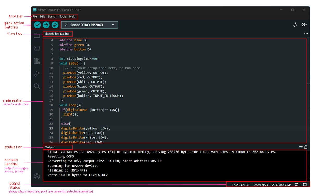311x196 pixels.
Task: Maximize the Arduino IDE window
Action: [x=293, y=10]
